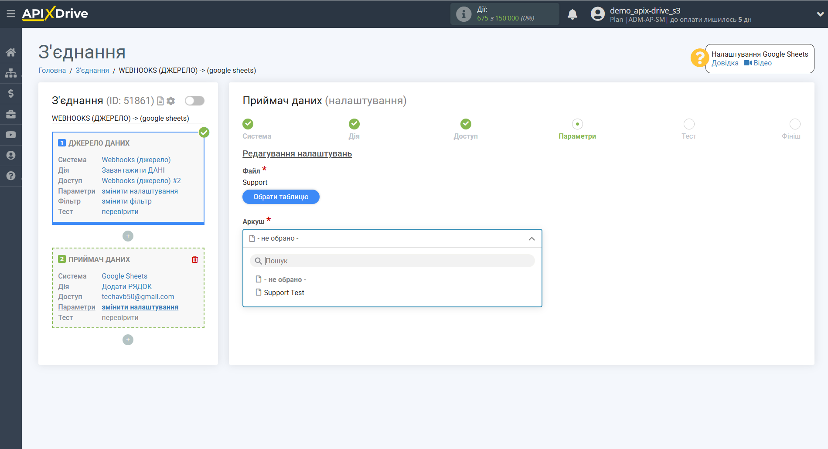Select the Support Test sheet
Image resolution: width=828 pixels, height=449 pixels.
click(x=284, y=293)
